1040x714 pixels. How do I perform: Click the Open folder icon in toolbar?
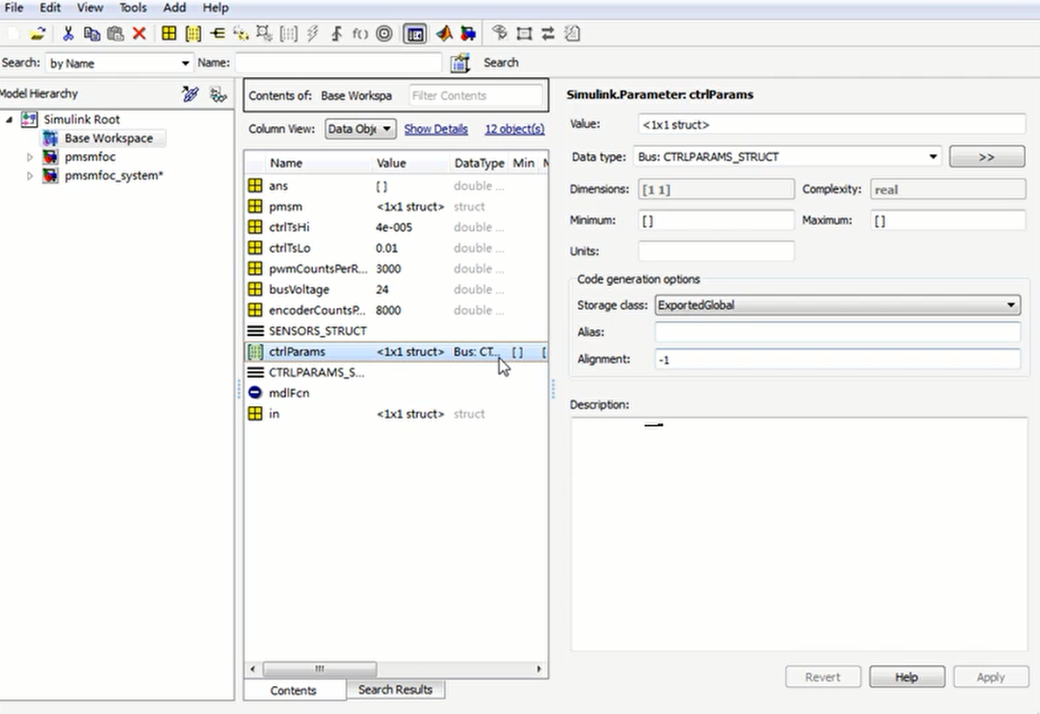coord(38,34)
